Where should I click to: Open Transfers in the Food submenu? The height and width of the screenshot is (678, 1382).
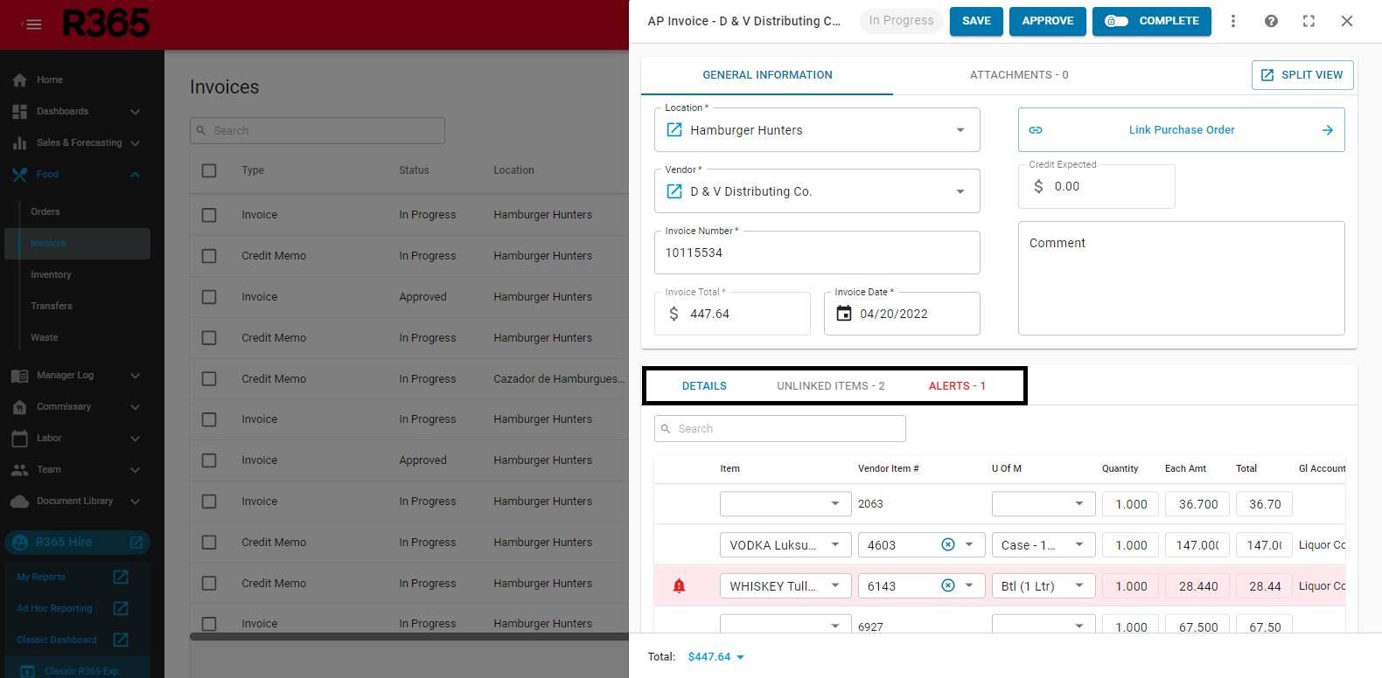52,306
